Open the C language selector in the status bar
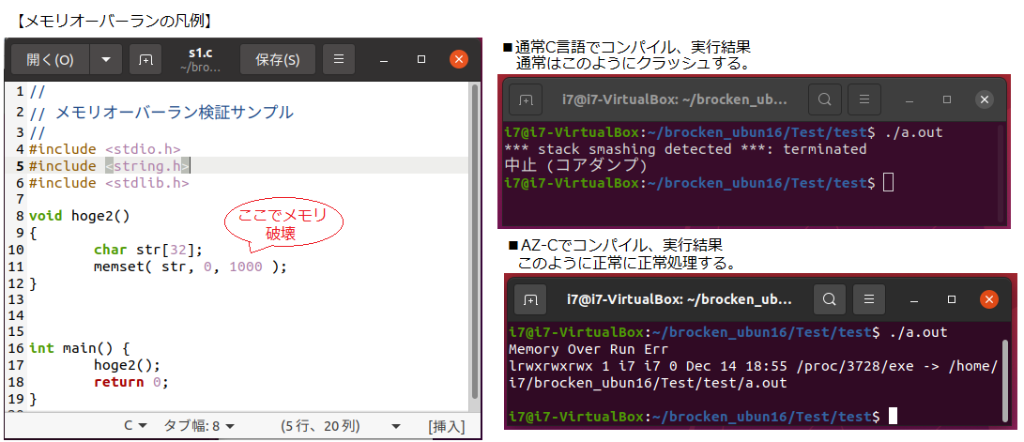The width and height of the screenshot is (1024, 442). click(135, 426)
